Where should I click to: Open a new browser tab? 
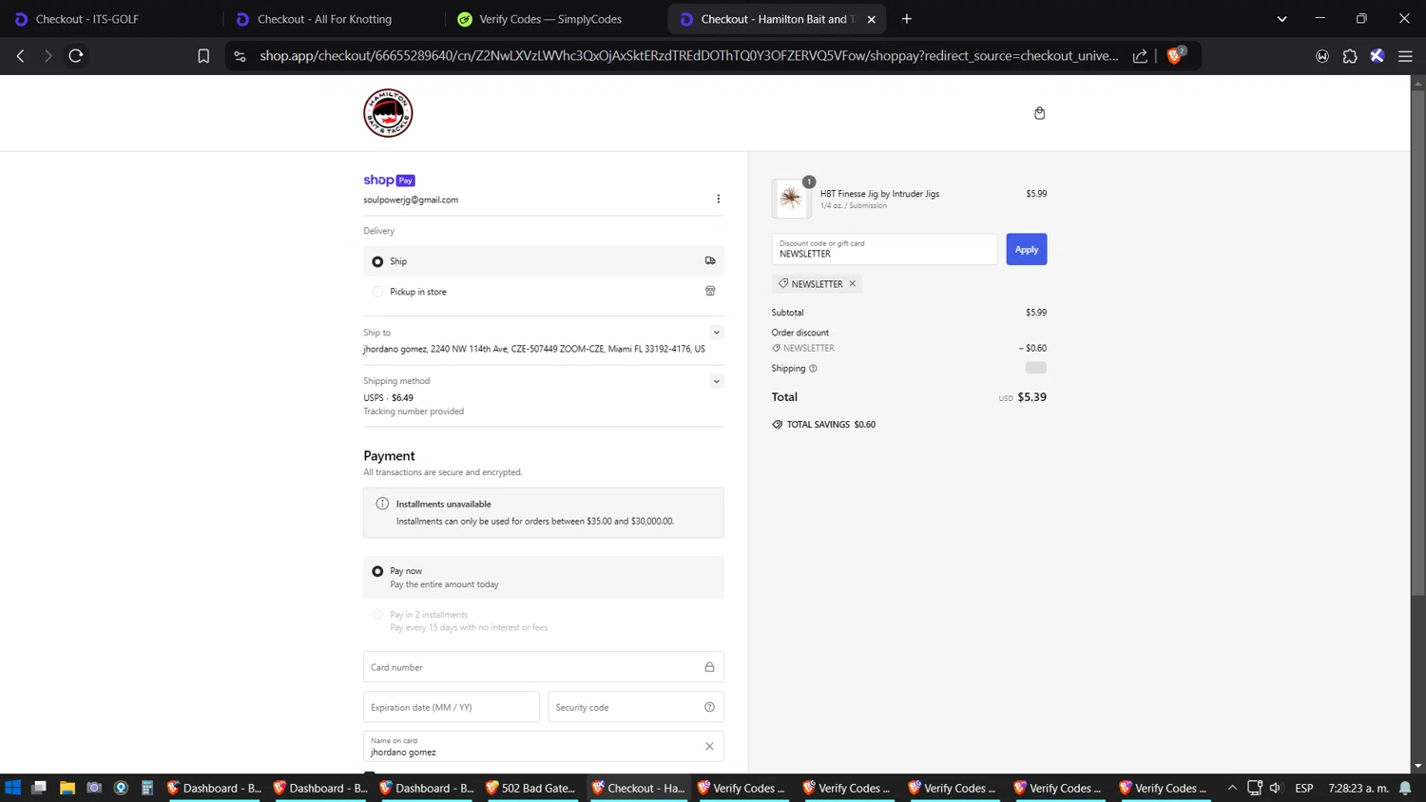pyautogui.click(x=907, y=19)
